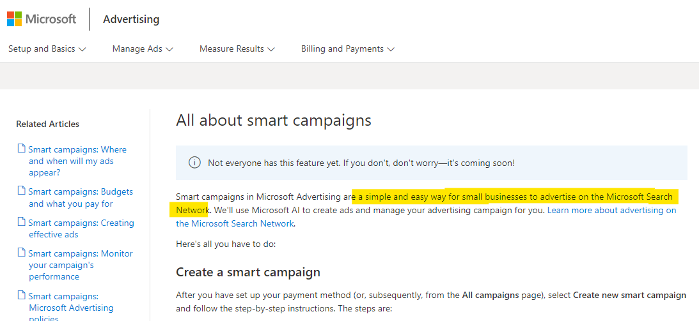Open 'Budgets and what you pay for' article
The height and width of the screenshot is (321, 699).
81,198
